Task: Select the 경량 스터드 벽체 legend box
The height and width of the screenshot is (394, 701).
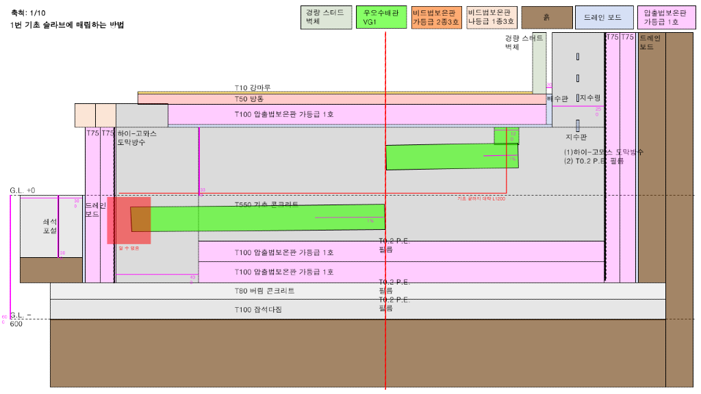Action: [327, 17]
